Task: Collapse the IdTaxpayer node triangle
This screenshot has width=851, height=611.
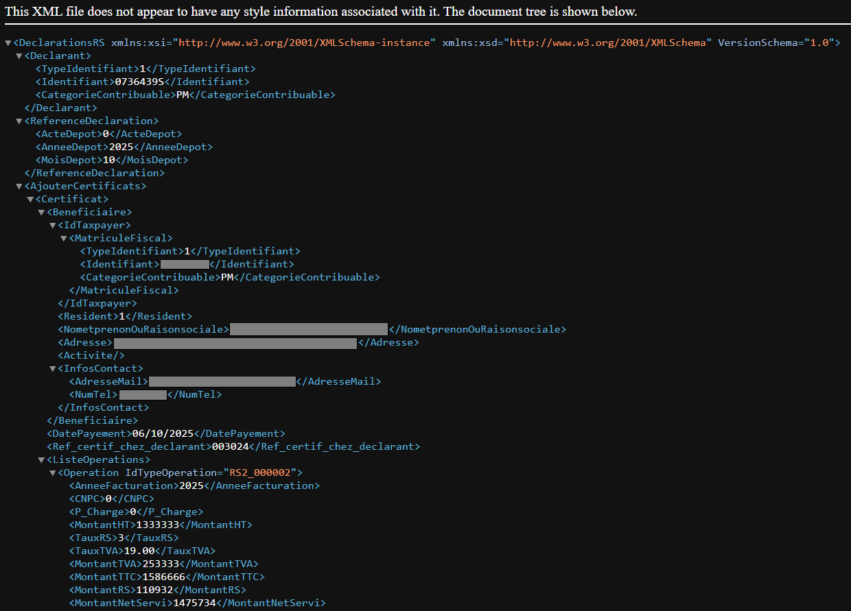Action: (52, 226)
